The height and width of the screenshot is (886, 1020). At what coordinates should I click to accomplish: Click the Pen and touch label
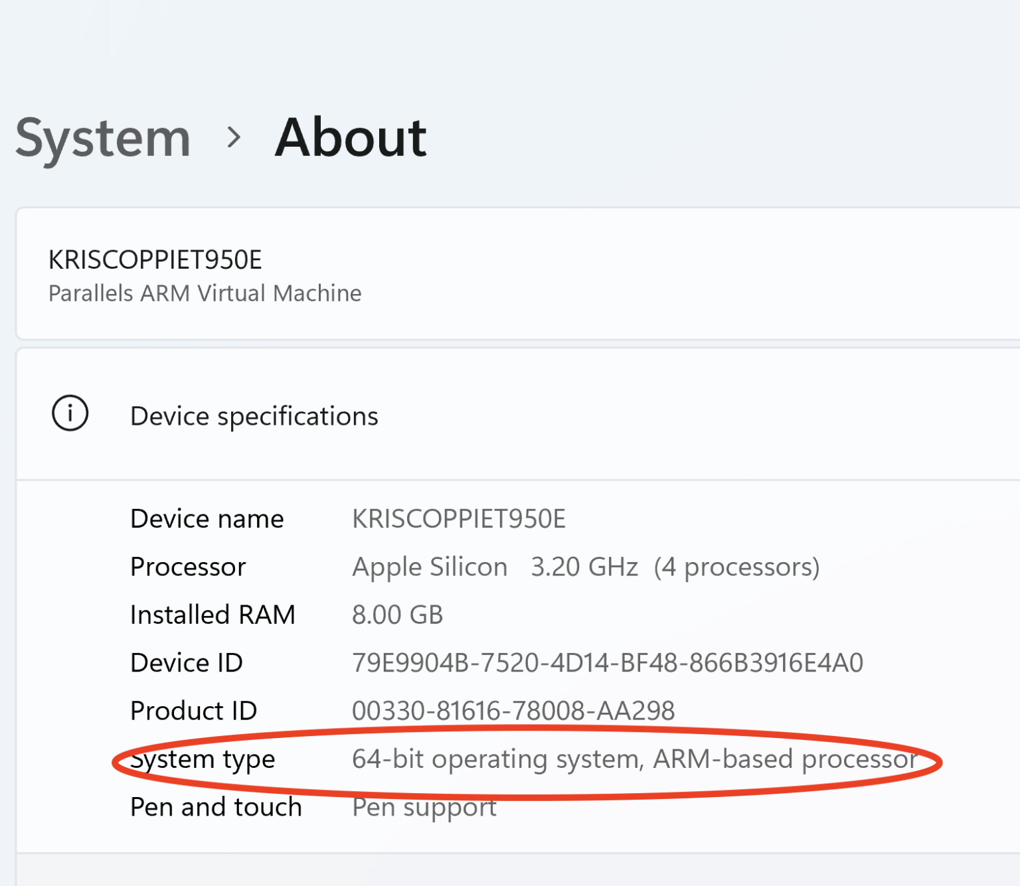(216, 808)
